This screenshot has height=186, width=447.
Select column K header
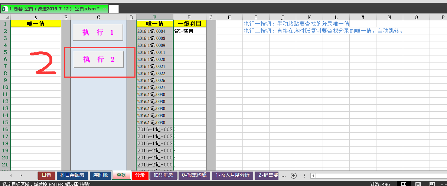pos(309,17)
